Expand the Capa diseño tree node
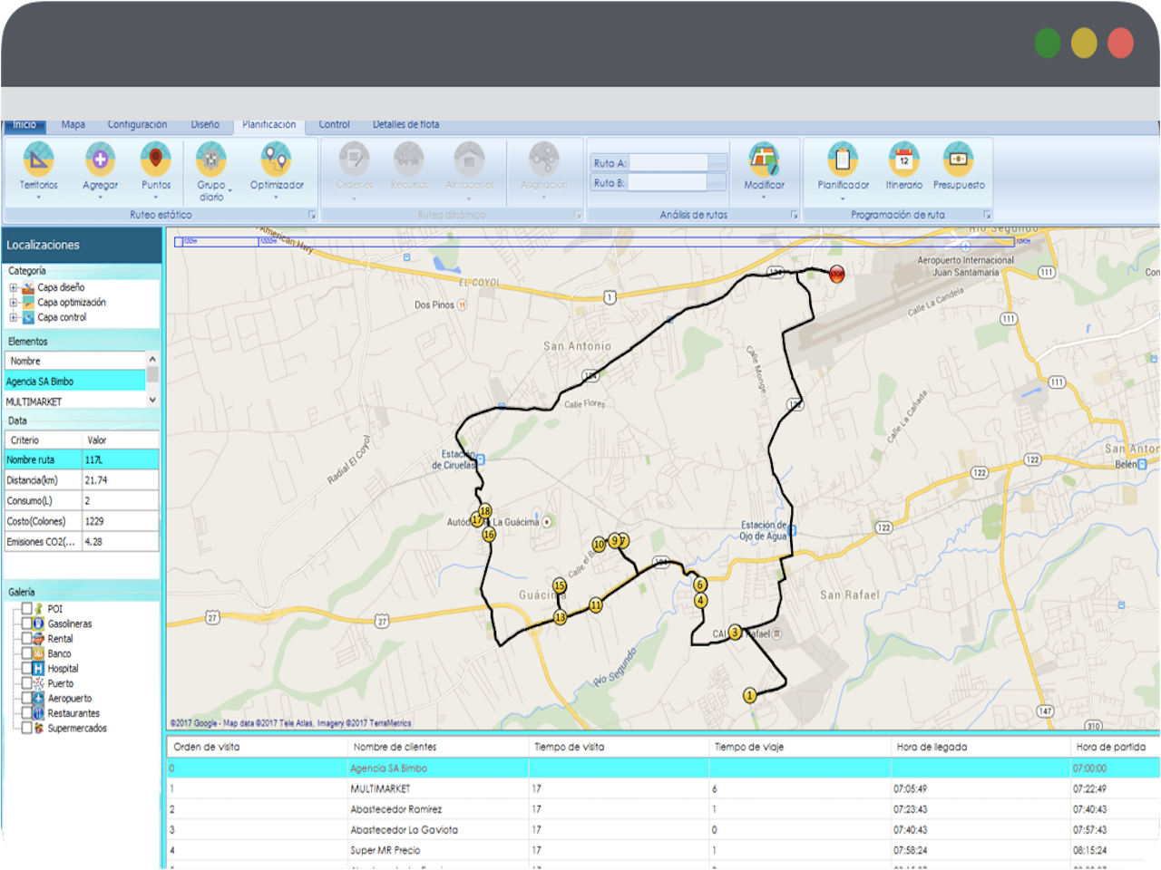1161x870 pixels. pos(14,288)
